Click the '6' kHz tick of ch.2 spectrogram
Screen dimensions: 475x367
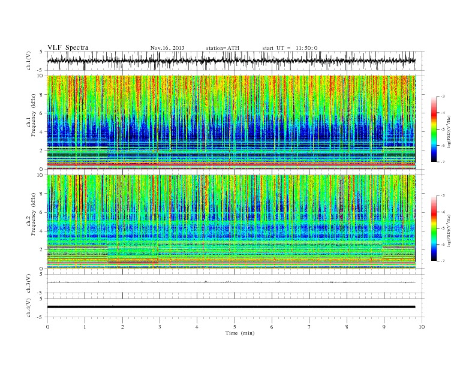42,212
